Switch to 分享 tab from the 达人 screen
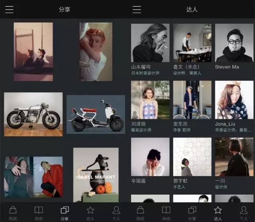The width and height of the screenshot is (255, 222). click(x=192, y=212)
